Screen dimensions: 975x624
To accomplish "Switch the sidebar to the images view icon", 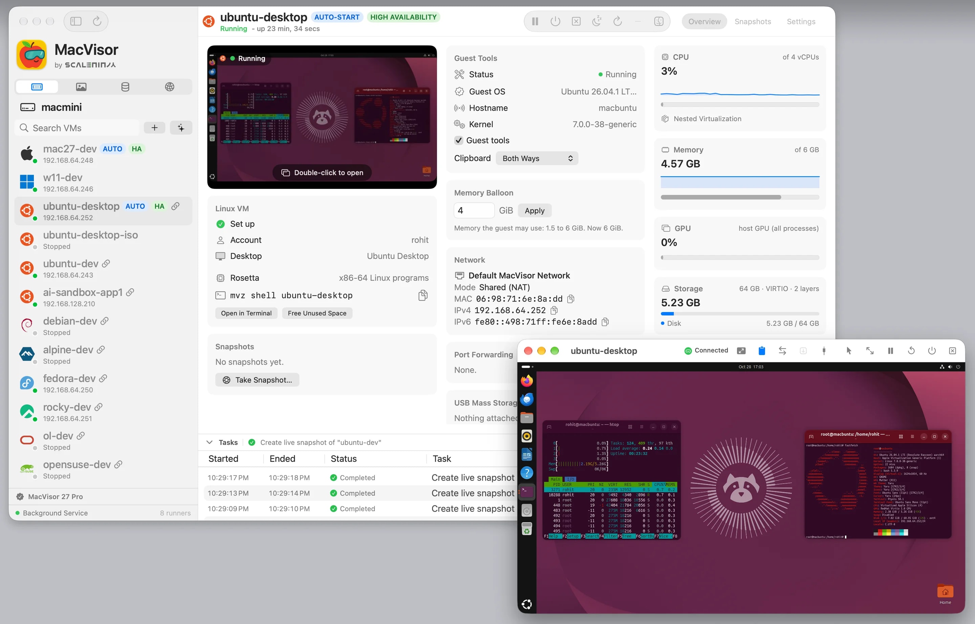I will coord(81,87).
